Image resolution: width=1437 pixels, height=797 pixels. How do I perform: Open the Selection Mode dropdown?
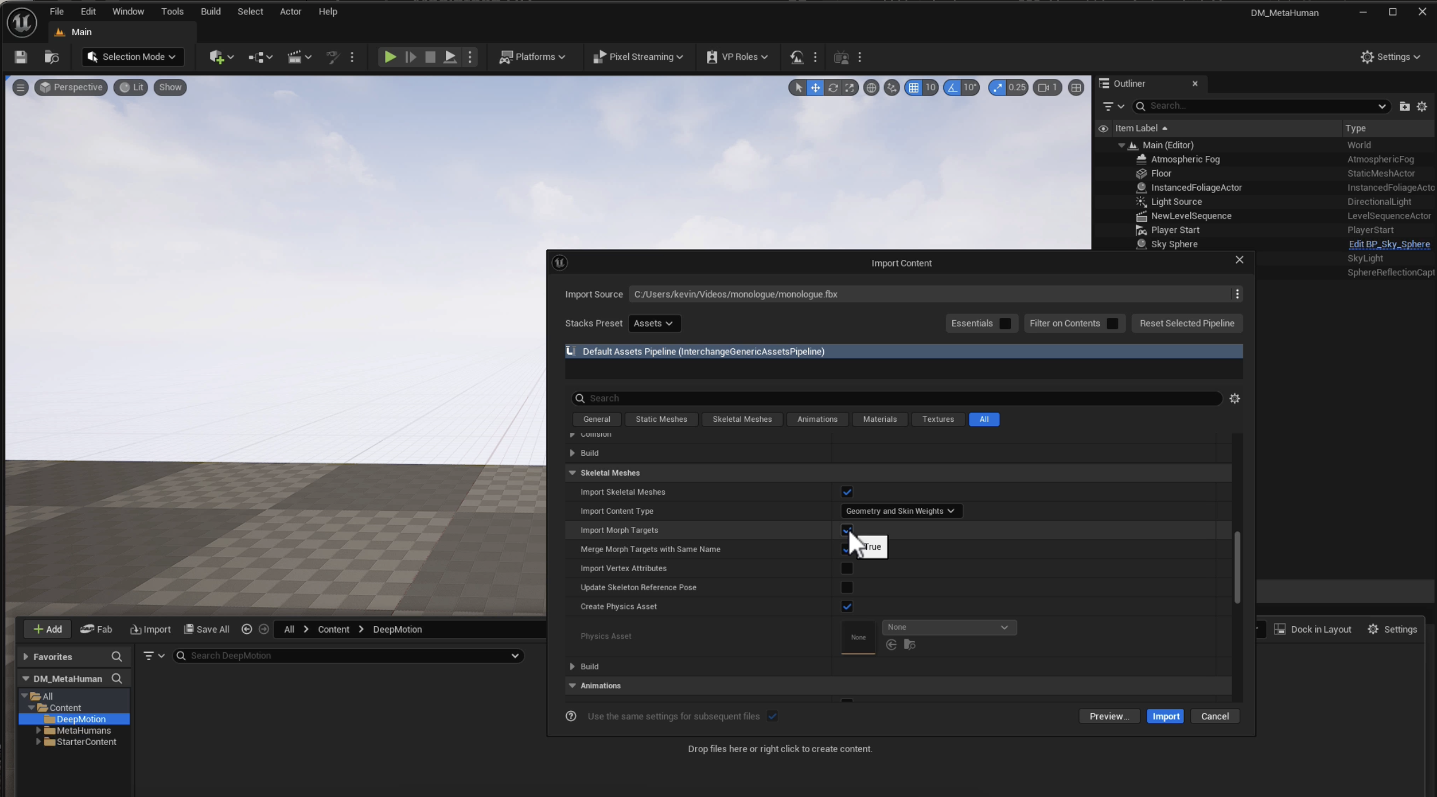[132, 57]
